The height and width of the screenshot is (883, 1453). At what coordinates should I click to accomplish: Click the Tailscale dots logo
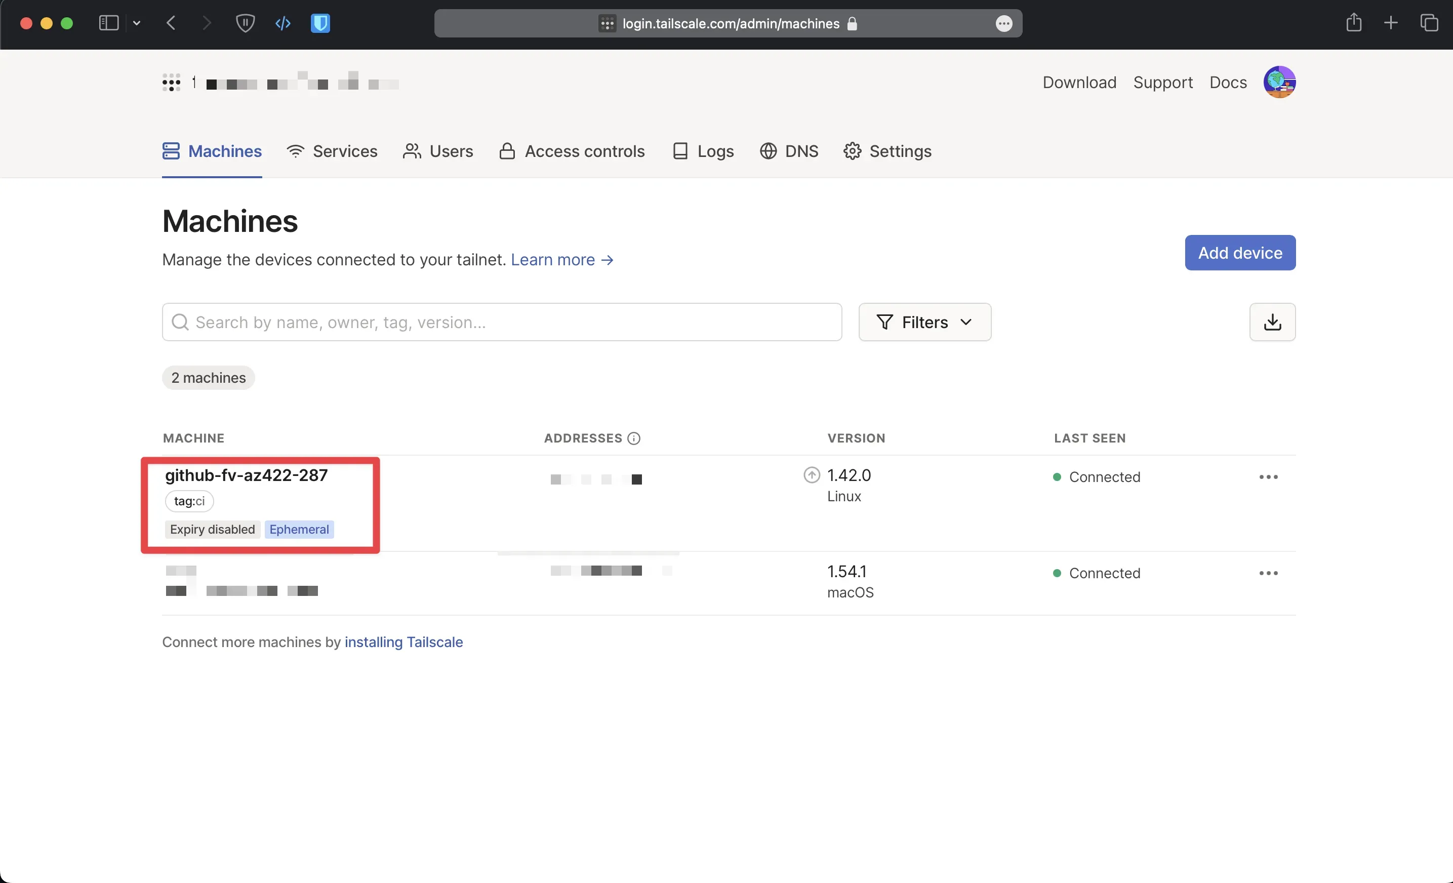(x=172, y=83)
